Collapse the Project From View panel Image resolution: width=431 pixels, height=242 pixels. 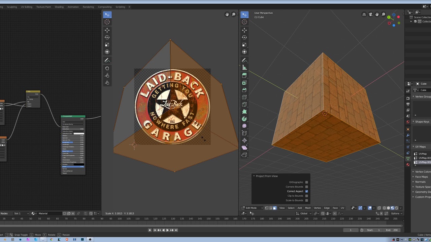254,176
